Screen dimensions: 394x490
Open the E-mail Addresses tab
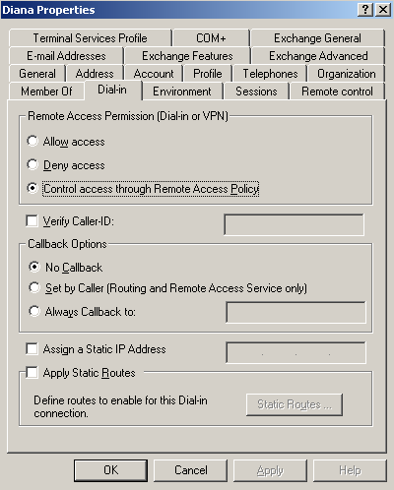click(66, 56)
